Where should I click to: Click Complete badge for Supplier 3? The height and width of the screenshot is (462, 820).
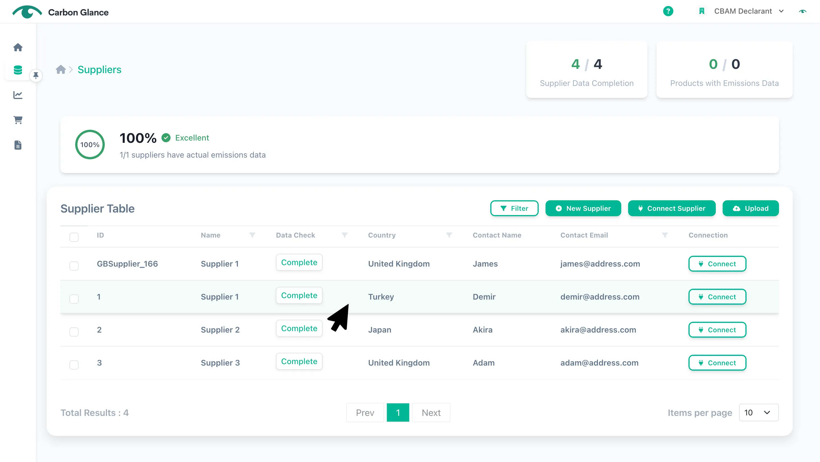[x=299, y=362]
